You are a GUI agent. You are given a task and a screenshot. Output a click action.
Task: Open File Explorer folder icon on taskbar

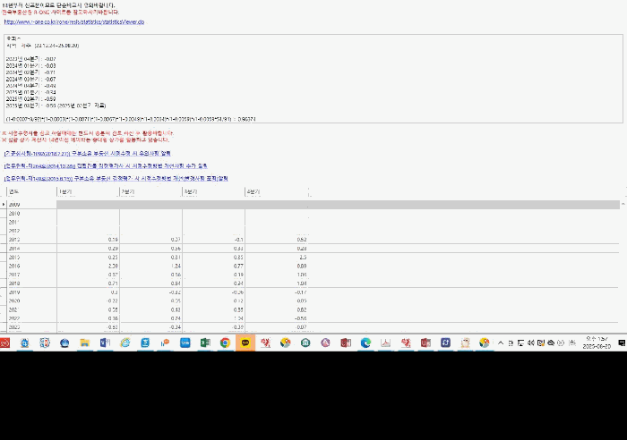coord(85,343)
